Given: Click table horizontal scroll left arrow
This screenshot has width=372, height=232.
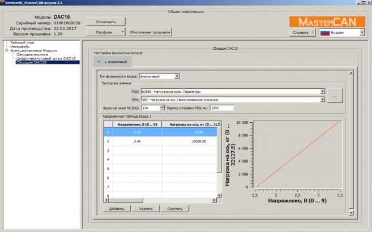Looking at the screenshot, I should [x=106, y=200].
